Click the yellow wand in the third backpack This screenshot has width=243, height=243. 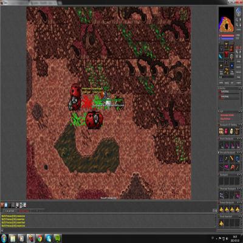(232, 159)
